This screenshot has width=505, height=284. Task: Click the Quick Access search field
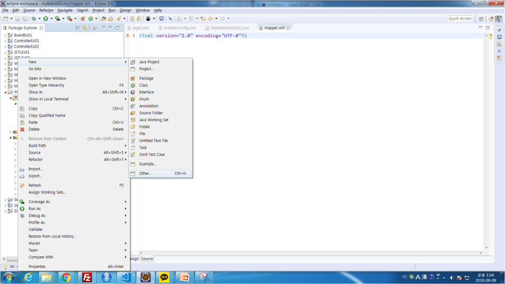460,19
